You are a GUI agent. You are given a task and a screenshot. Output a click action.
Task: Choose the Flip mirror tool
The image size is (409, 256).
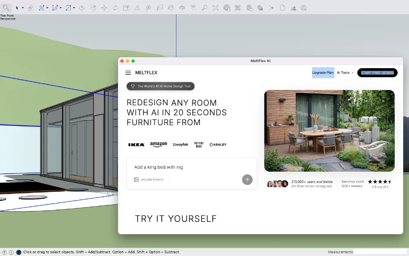pos(138,8)
